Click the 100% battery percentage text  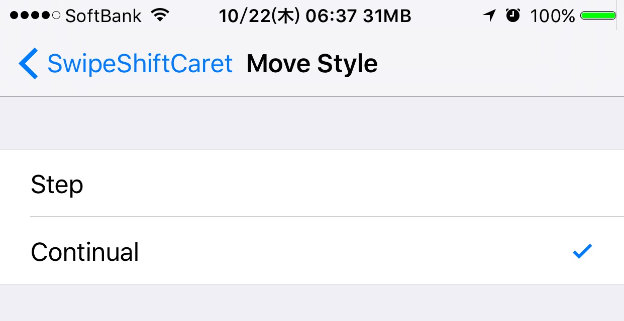pos(552,16)
